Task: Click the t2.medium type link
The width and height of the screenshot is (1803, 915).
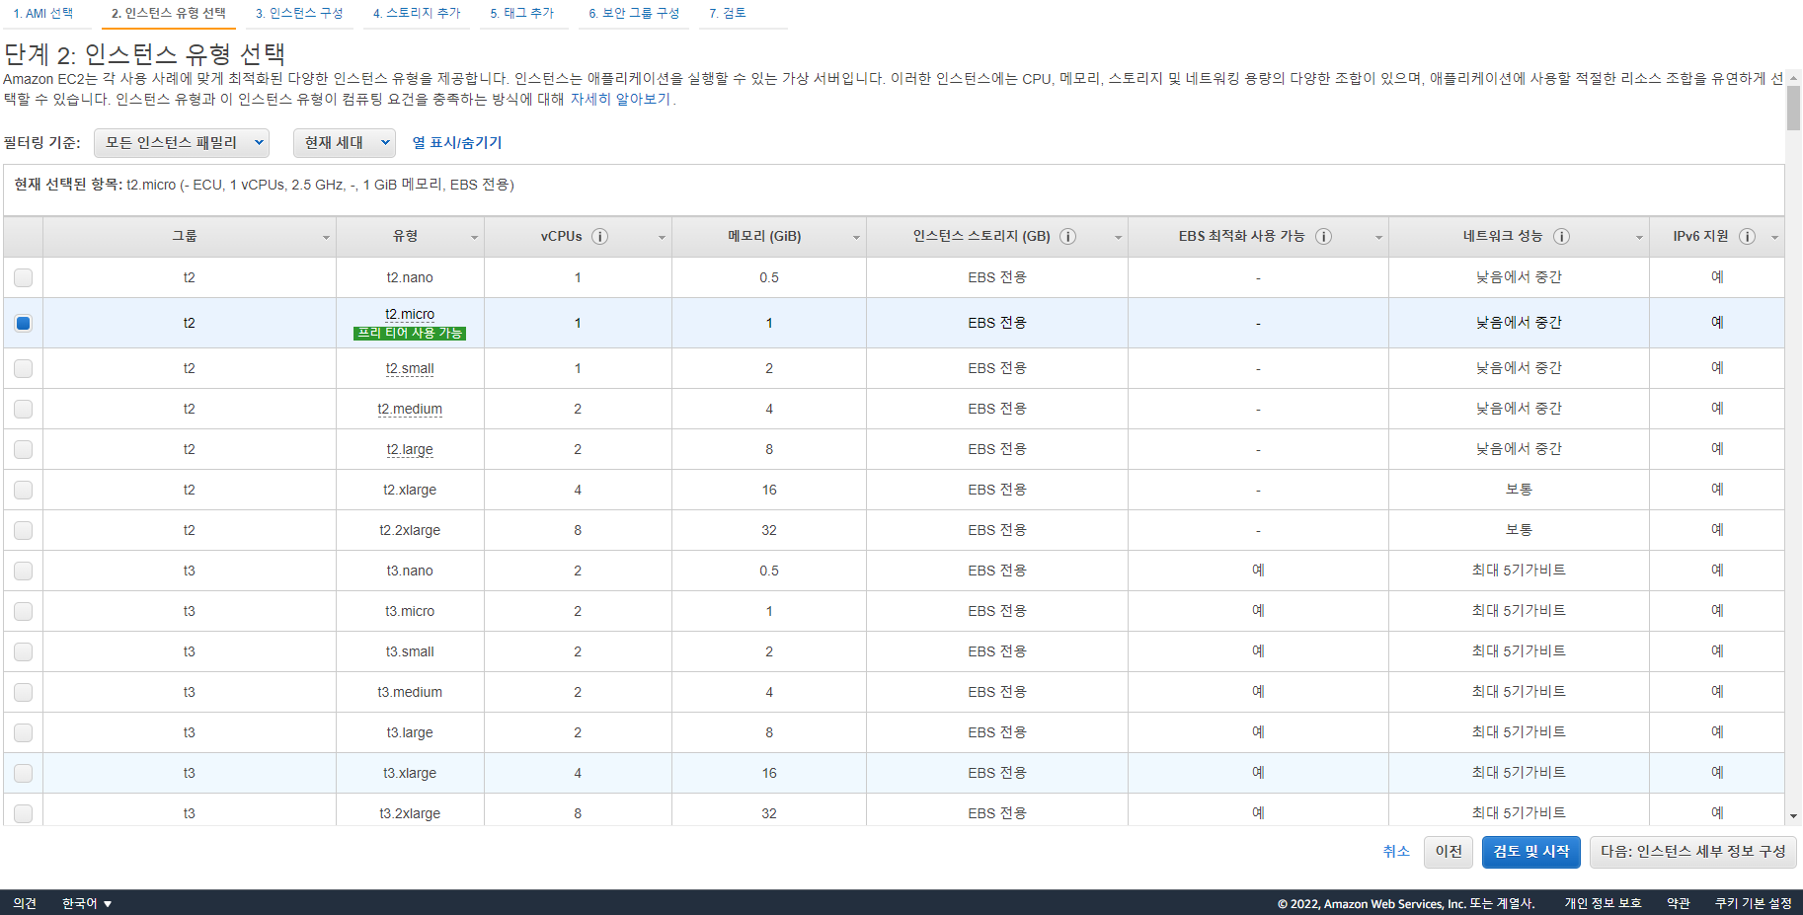Action: (410, 410)
